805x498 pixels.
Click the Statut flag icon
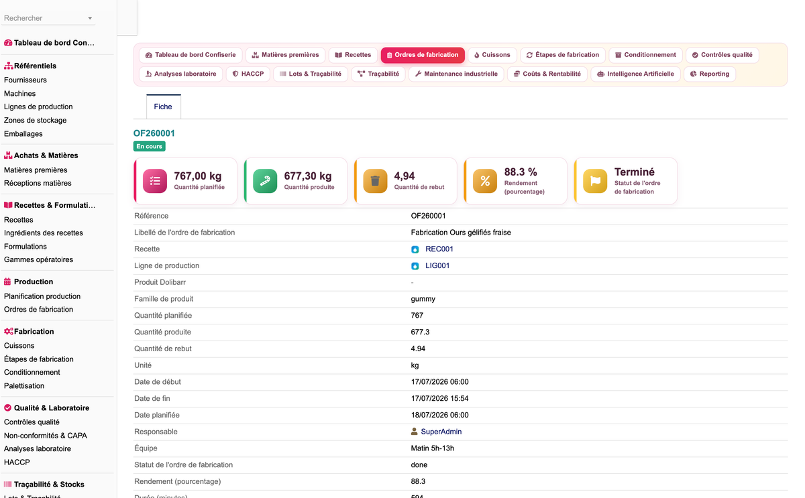click(x=595, y=181)
